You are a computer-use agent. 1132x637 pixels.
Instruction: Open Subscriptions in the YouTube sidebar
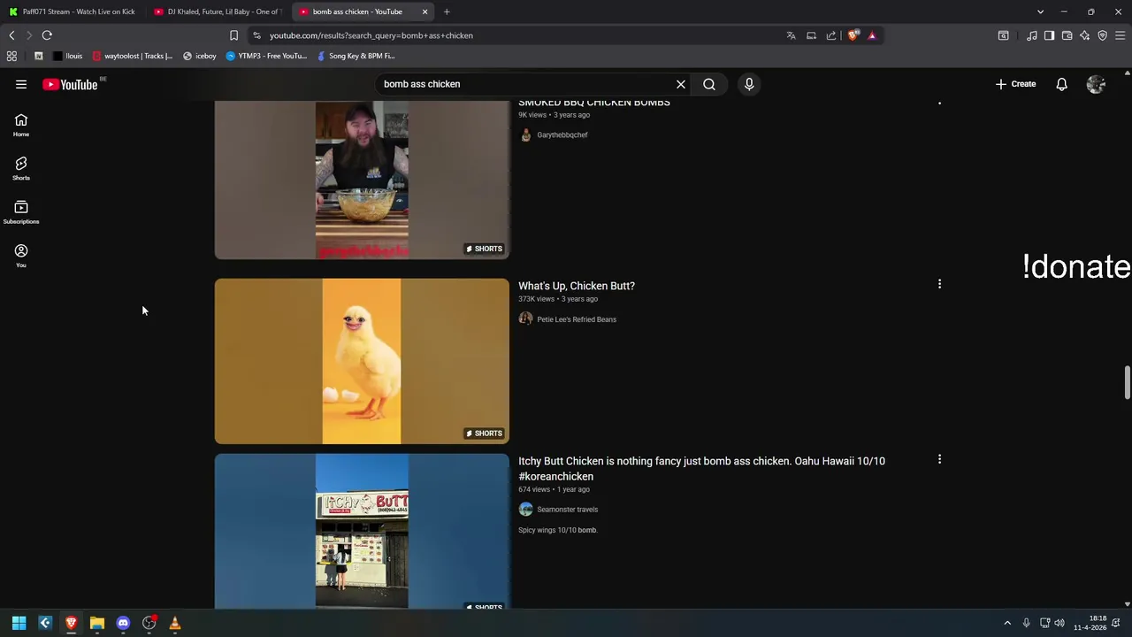(x=21, y=212)
